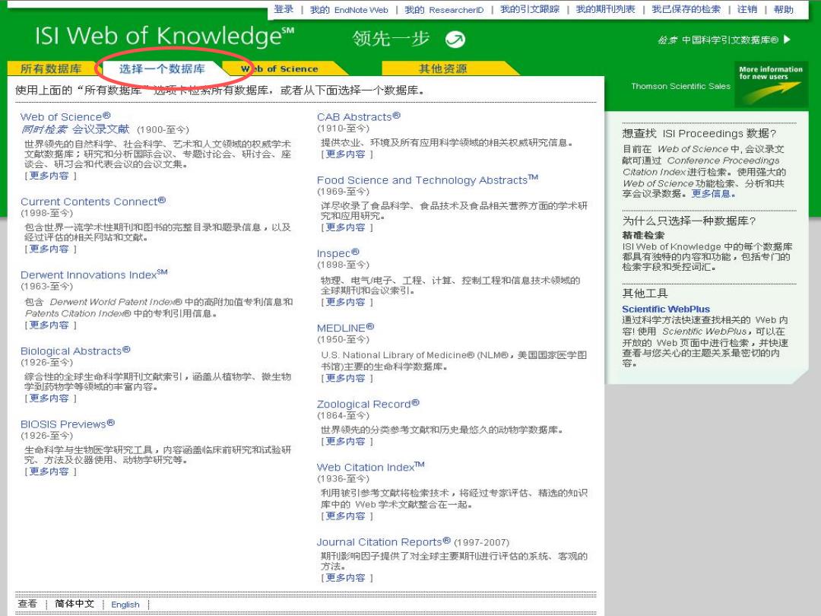This screenshot has height=616, width=821.
Task: Switch language to English
Action: pyautogui.click(x=125, y=605)
